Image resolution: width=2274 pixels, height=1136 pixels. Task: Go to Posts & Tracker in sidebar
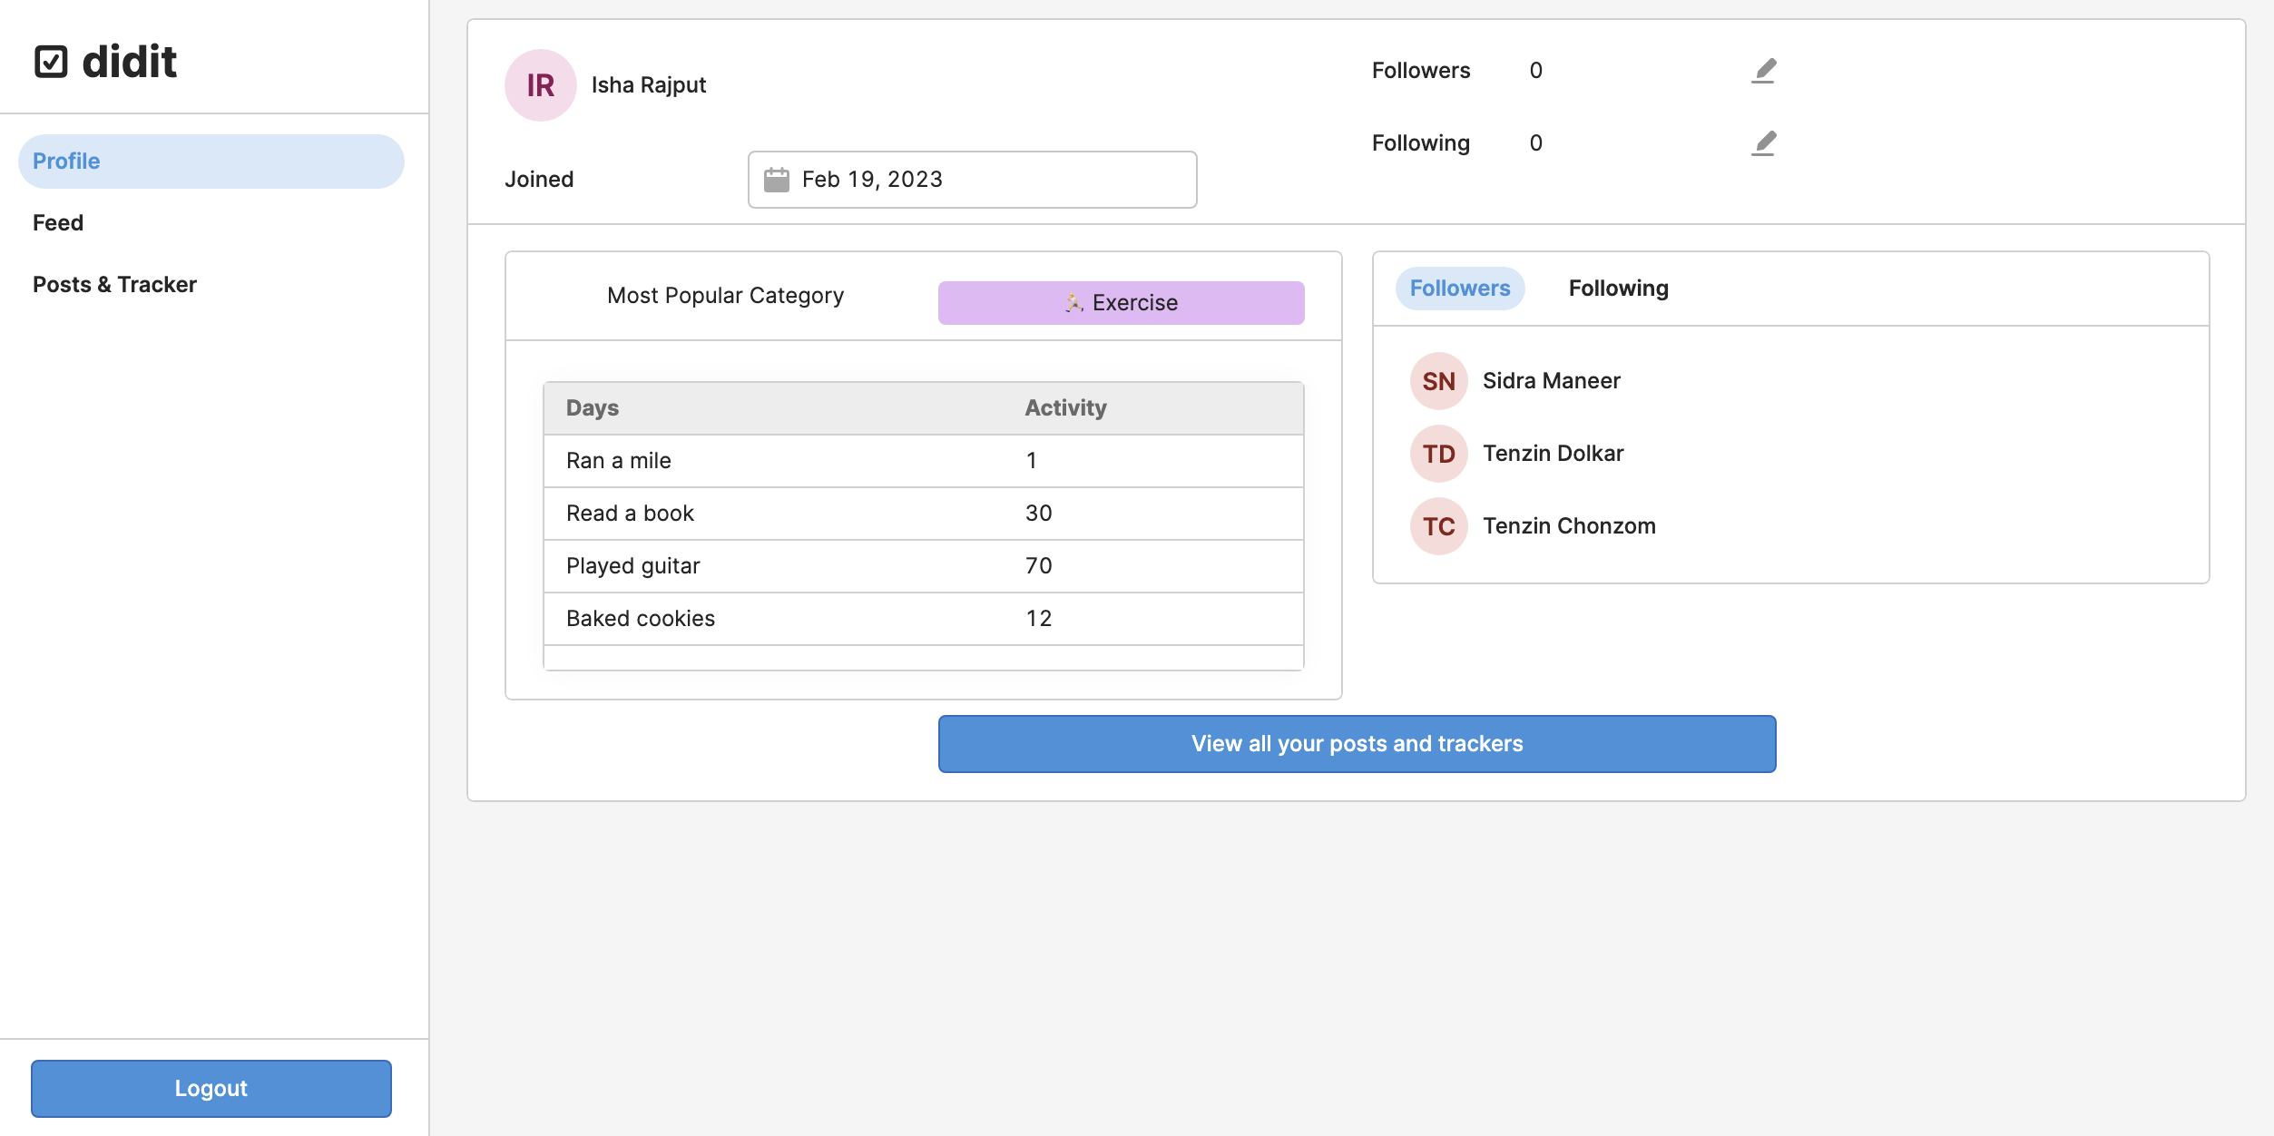pyautogui.click(x=114, y=285)
